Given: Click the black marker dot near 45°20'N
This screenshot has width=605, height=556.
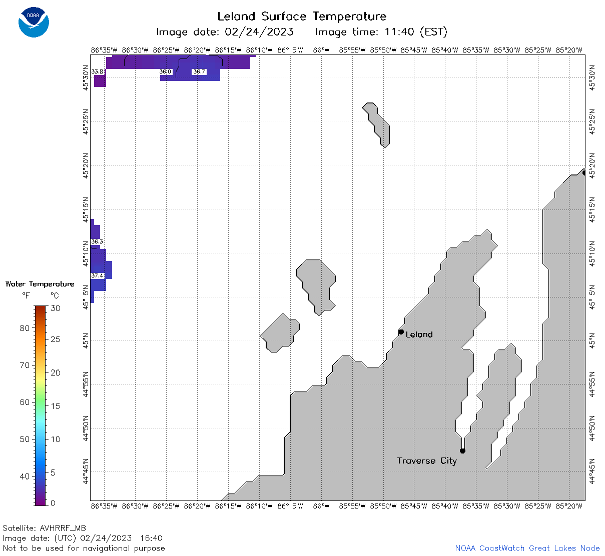Looking at the screenshot, I should [x=583, y=172].
